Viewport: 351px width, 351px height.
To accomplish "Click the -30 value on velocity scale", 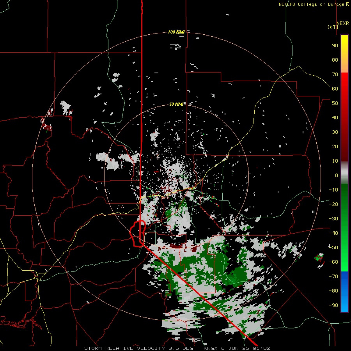I will point(333,219).
